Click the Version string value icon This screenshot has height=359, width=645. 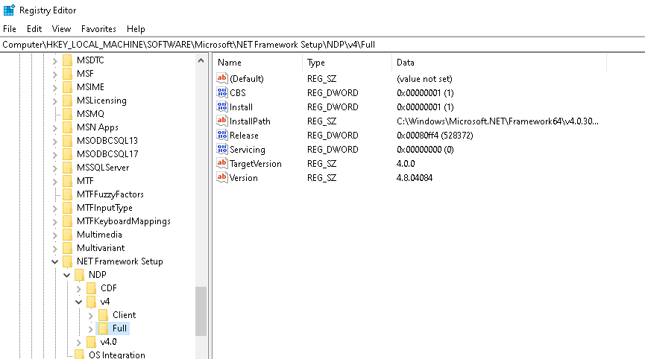click(222, 177)
